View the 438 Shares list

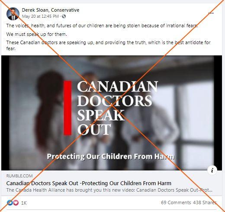pyautogui.click(x=205, y=202)
